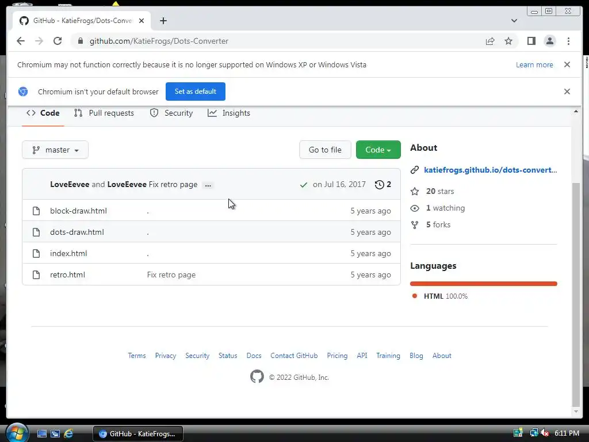Go back using browser back arrow
The width and height of the screenshot is (589, 442).
pos(21,41)
